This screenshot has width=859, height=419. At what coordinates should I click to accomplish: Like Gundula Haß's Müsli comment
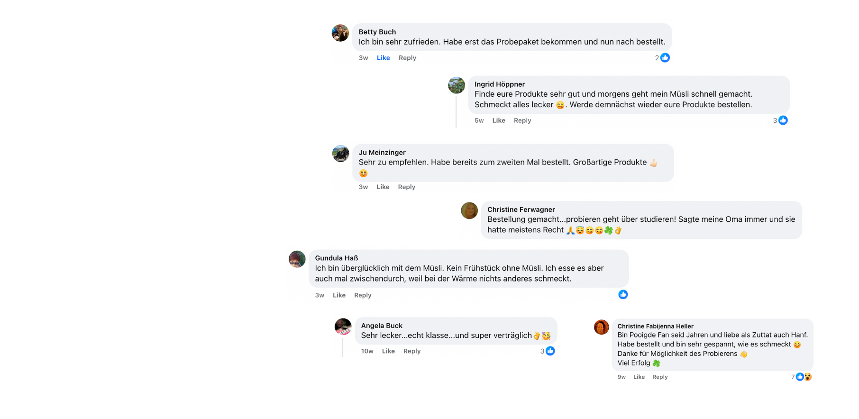[339, 295]
